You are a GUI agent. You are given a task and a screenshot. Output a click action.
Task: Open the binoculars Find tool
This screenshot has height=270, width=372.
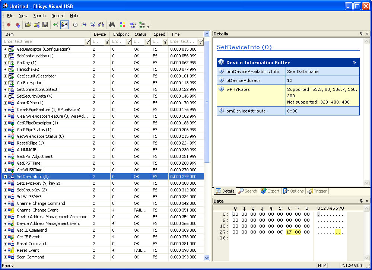tap(111, 25)
